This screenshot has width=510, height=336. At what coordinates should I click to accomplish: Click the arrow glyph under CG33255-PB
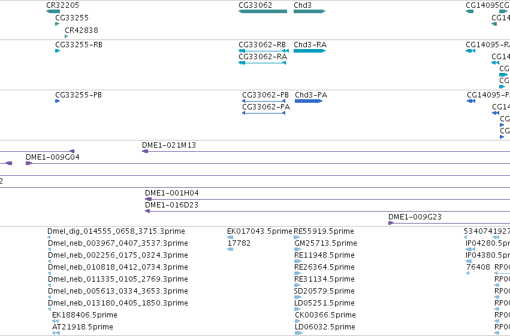point(58,101)
